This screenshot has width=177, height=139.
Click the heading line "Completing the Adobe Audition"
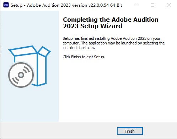(111, 20)
